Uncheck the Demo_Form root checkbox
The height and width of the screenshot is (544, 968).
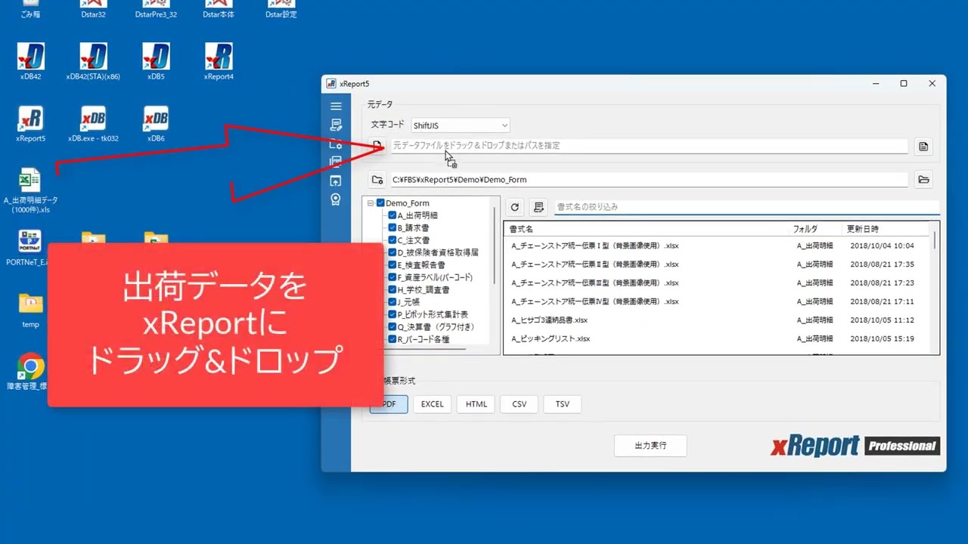[381, 203]
